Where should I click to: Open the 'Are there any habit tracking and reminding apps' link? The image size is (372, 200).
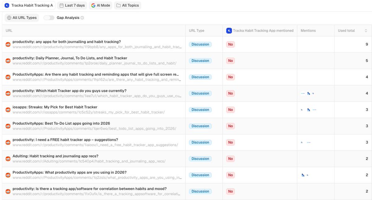[96, 74]
